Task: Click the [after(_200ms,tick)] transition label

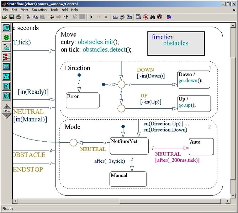Action: pos(177,160)
